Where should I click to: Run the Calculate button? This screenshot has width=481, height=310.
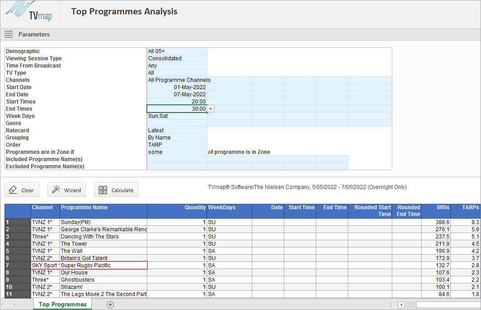[116, 190]
